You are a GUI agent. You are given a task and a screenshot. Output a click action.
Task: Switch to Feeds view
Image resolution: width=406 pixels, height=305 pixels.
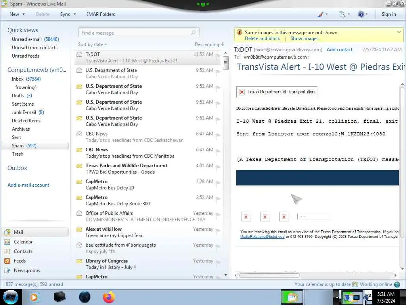[20, 261]
